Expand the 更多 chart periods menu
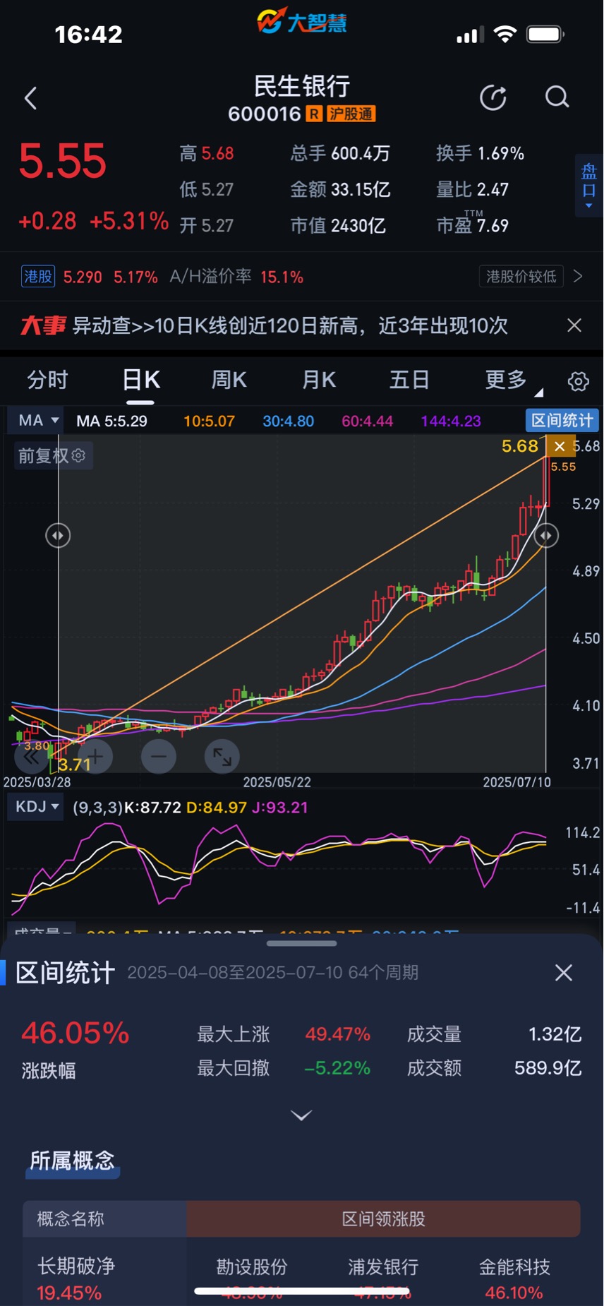This screenshot has height=1306, width=604. 513,380
